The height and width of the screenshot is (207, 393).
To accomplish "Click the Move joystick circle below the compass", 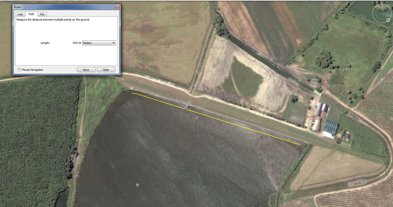I will 381,32.
